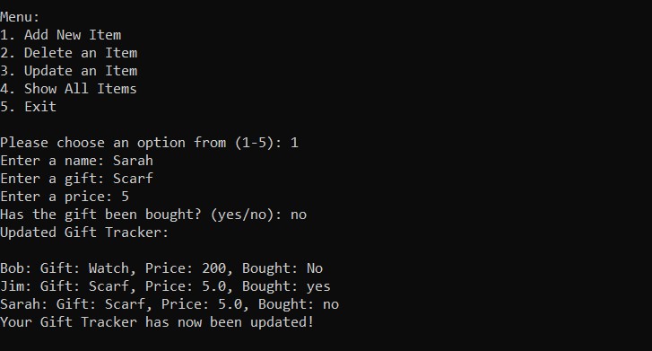Click the "Has the gift been bought?" prompt
Viewport: 652px width, 351px height.
click(x=100, y=215)
